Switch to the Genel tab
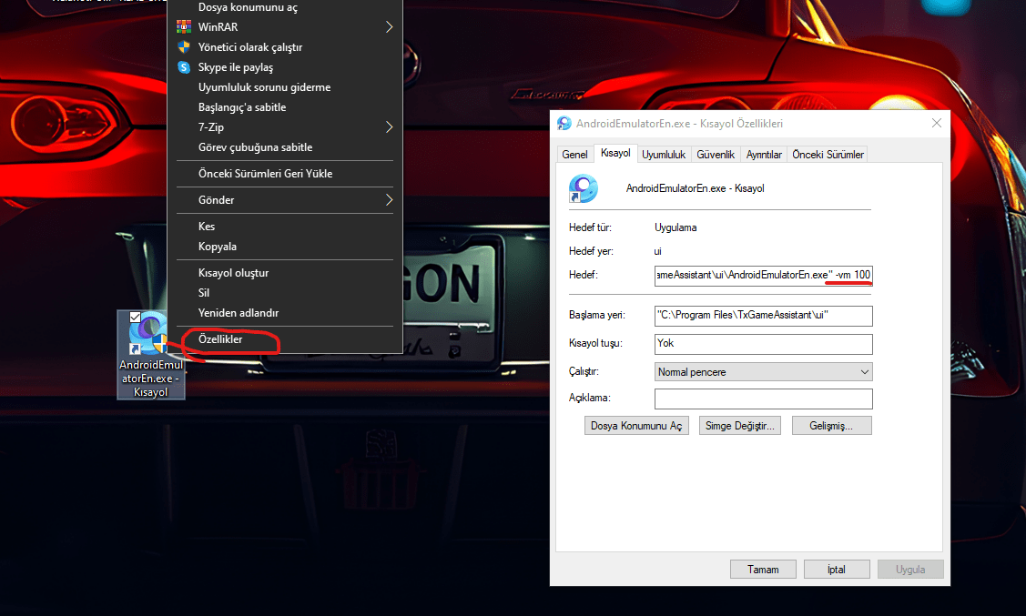1026x616 pixels. pos(574,155)
